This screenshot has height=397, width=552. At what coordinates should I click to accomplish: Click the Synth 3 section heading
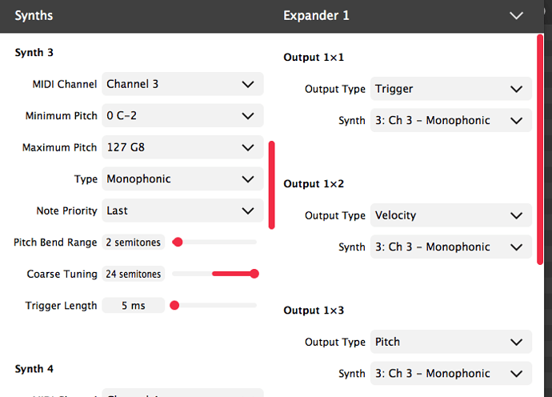[x=34, y=53]
